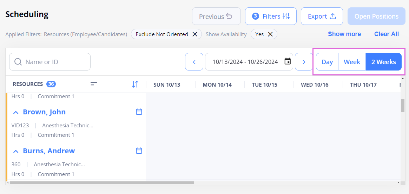409x194 pixels.
Task: Click the sort arrows icon in Resources header
Action: (x=135, y=84)
